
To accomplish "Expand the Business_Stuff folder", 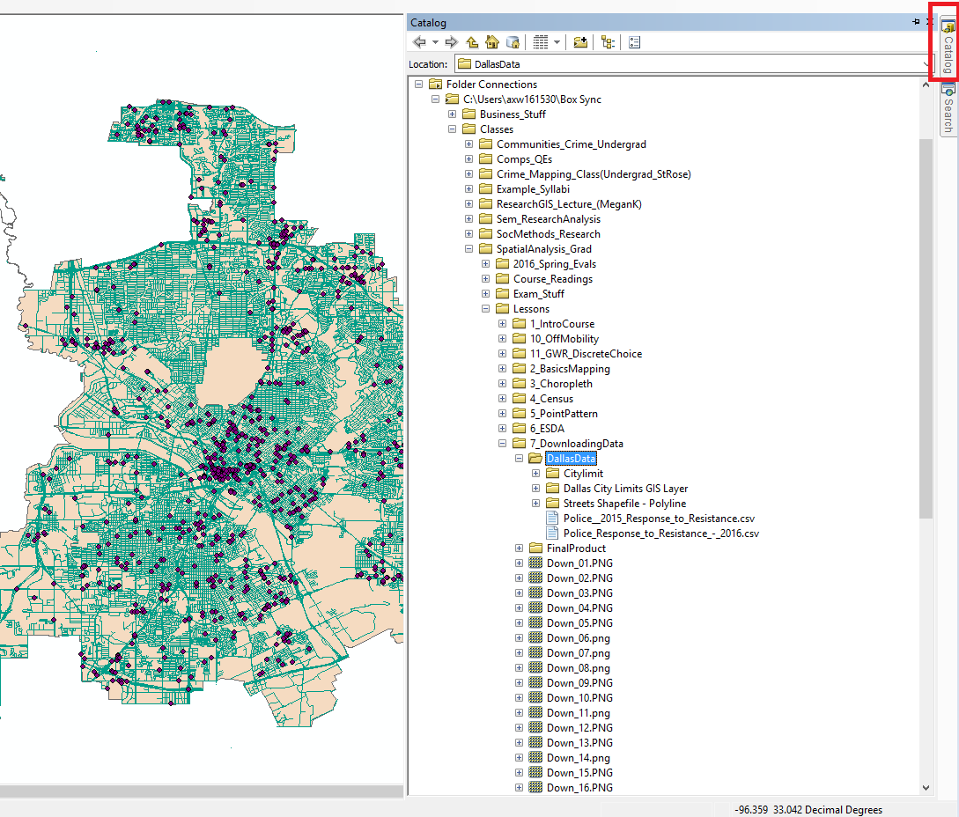I will 453,114.
